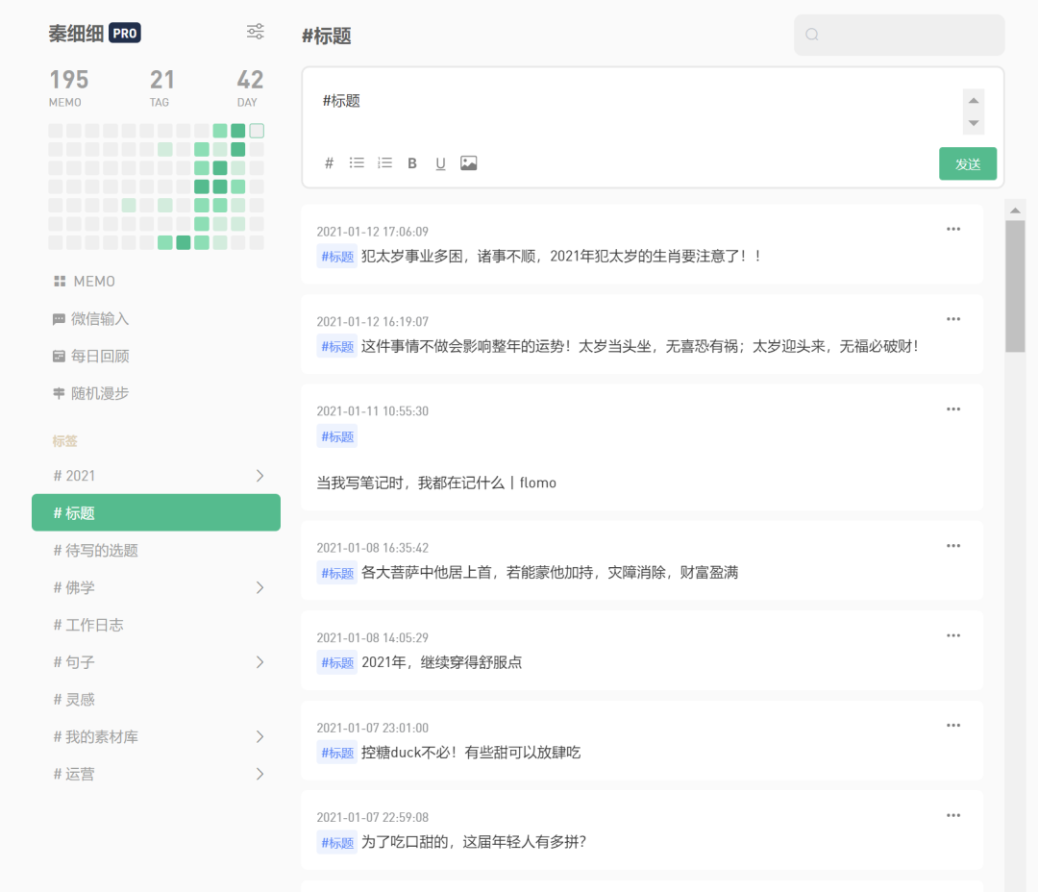Click the green 发送 button
The height and width of the screenshot is (892, 1038).
(x=968, y=163)
